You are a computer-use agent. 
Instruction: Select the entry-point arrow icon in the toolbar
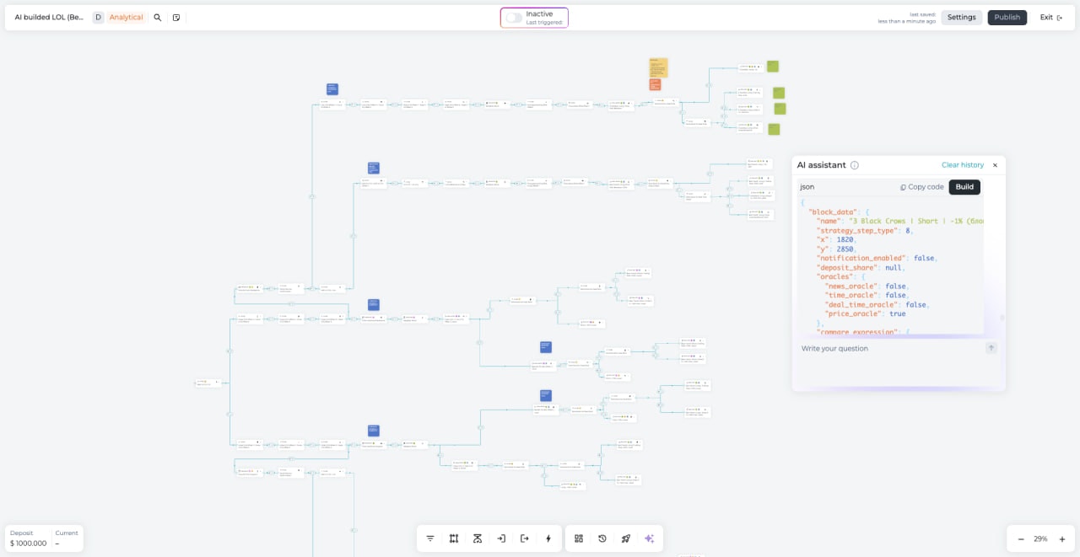click(501, 538)
